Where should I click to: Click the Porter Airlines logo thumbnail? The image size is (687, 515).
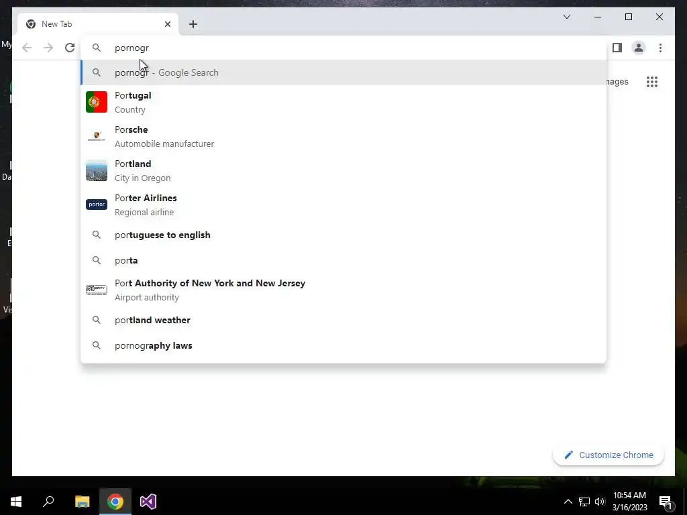[97, 205]
